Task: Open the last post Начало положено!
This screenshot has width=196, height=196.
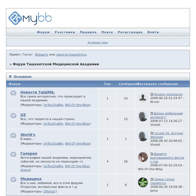Action: tap(168, 94)
